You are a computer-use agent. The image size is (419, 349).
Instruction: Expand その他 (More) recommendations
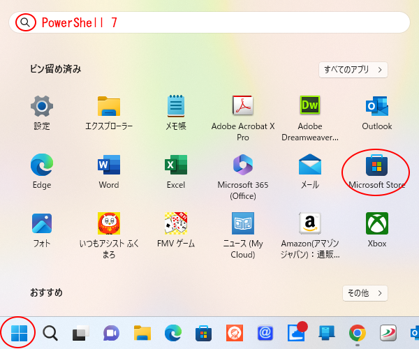[365, 293]
